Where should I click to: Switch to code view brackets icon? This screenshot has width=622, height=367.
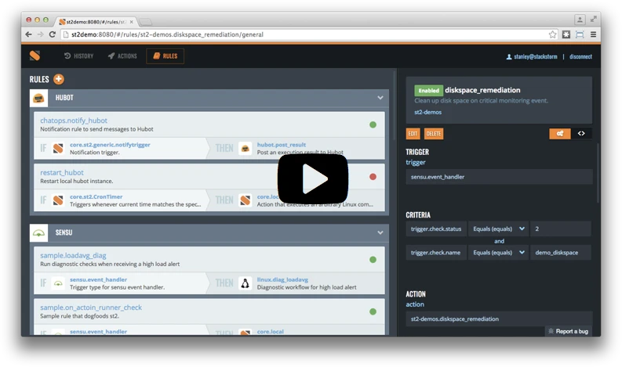pos(581,134)
